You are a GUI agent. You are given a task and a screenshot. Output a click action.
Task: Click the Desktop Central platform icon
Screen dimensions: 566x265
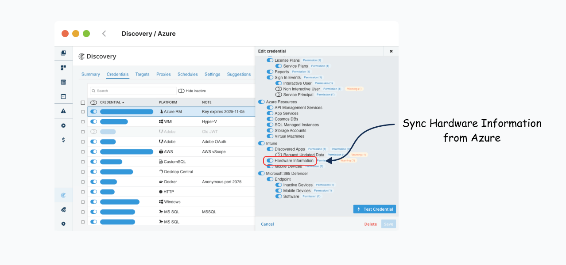coord(161,172)
